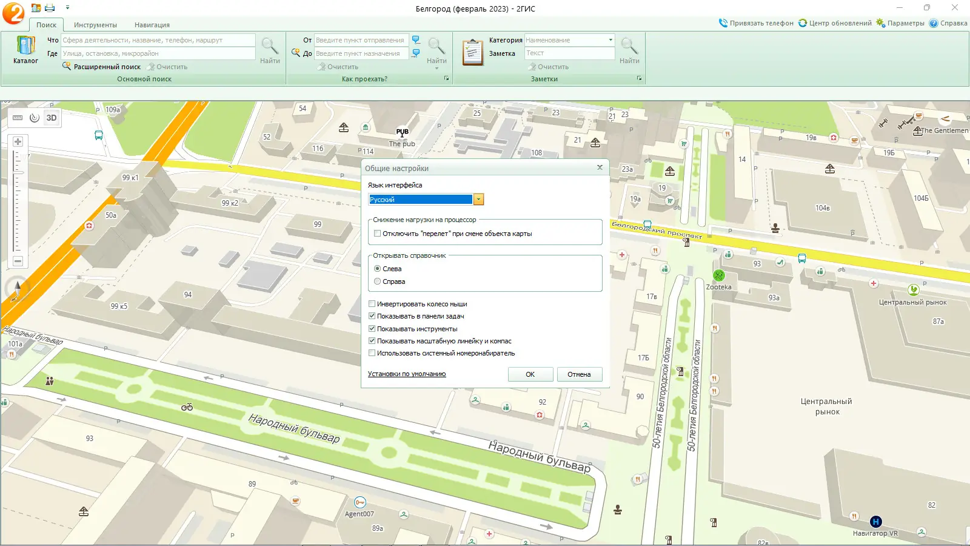The image size is (970, 546).
Task: Open Центр обновлений update center
Action: pos(835,23)
